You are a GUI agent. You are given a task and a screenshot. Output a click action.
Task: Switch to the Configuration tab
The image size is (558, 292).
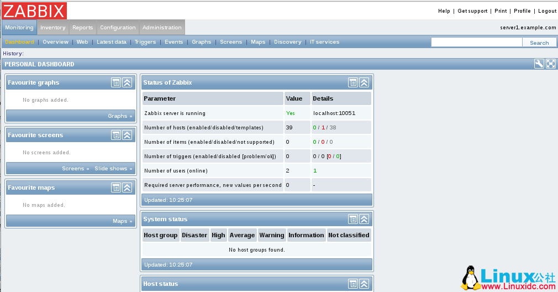(118, 27)
